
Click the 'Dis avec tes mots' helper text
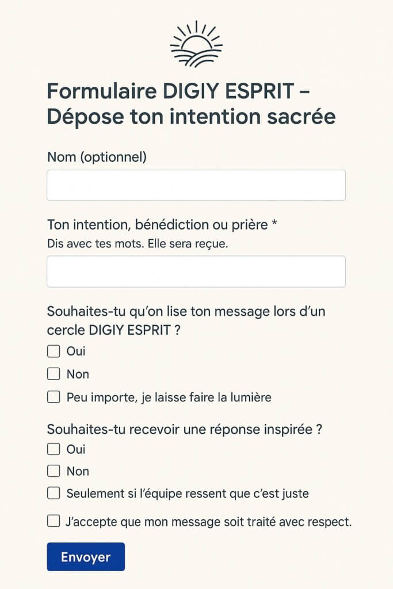138,244
